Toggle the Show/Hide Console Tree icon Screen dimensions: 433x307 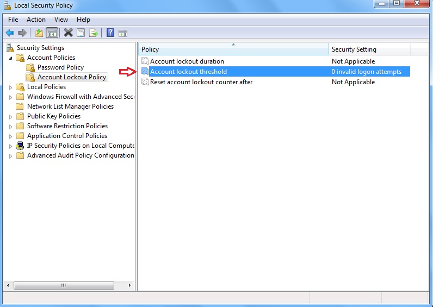point(52,33)
